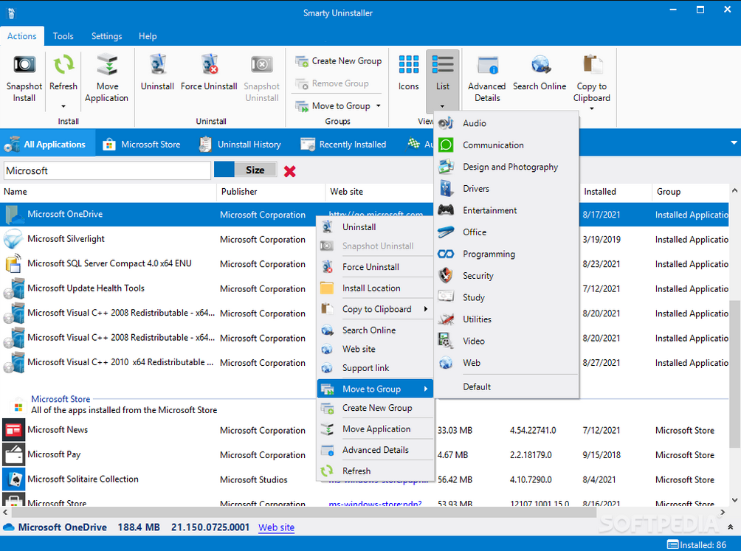Open Refresh dropdown arrow in ribbon
This screenshot has width=741, height=551.
click(x=63, y=106)
